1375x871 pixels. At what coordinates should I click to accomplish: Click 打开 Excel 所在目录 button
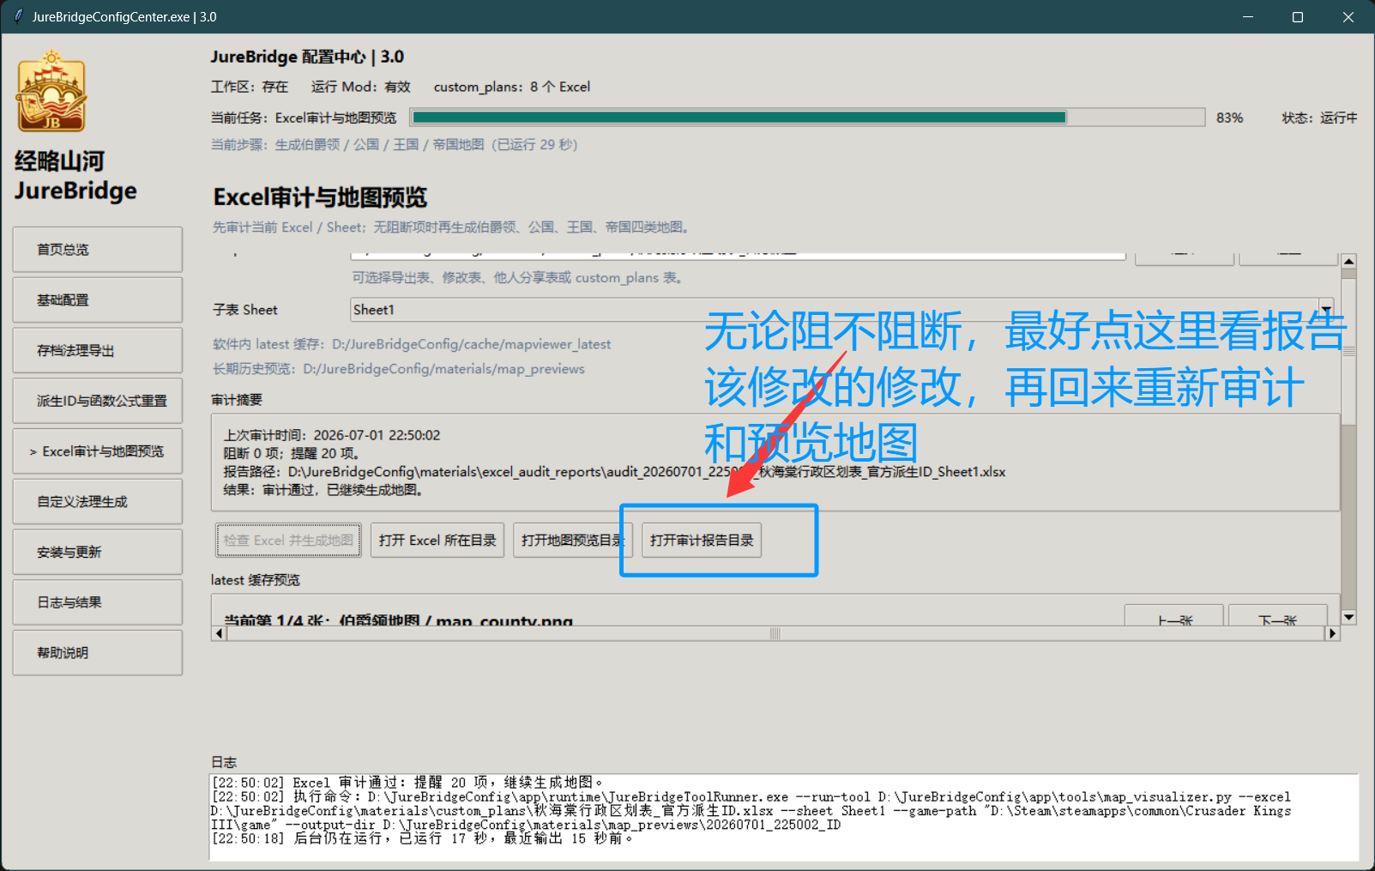[437, 541]
